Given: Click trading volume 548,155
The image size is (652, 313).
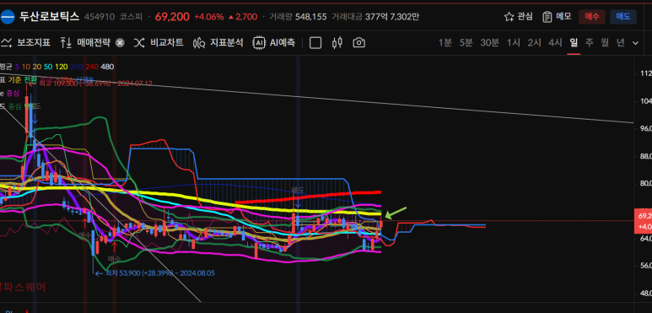Looking at the screenshot, I should 311,17.
